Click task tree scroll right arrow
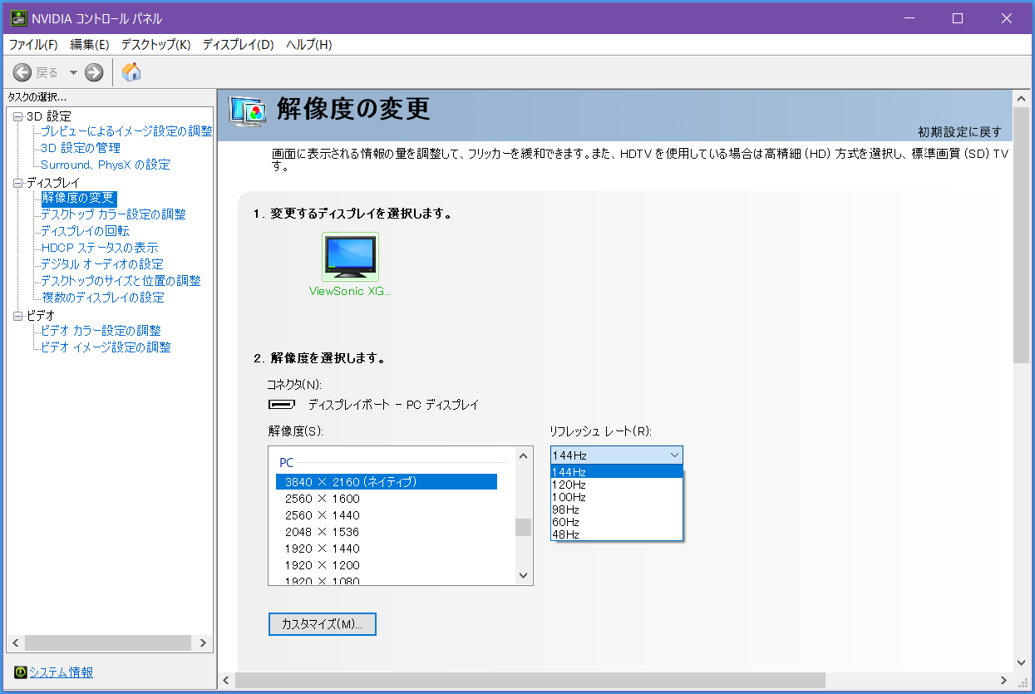Viewport: 1035px width, 694px height. click(202, 643)
